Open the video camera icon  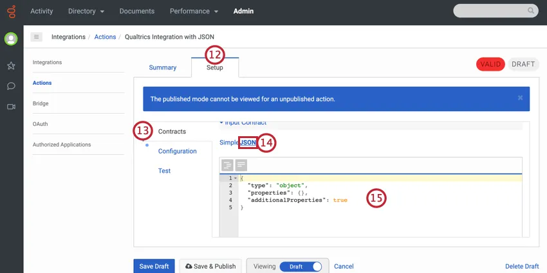tap(11, 107)
